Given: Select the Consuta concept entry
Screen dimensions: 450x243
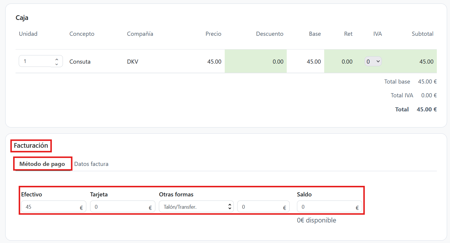Looking at the screenshot, I should [x=80, y=62].
